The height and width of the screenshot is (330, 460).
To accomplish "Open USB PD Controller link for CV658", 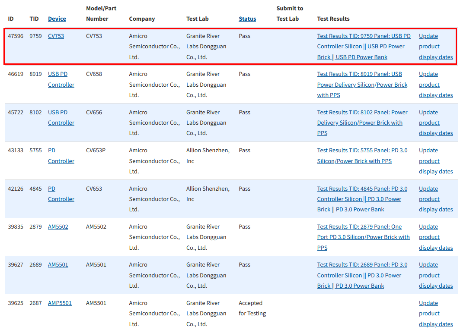I will click(x=61, y=79).
